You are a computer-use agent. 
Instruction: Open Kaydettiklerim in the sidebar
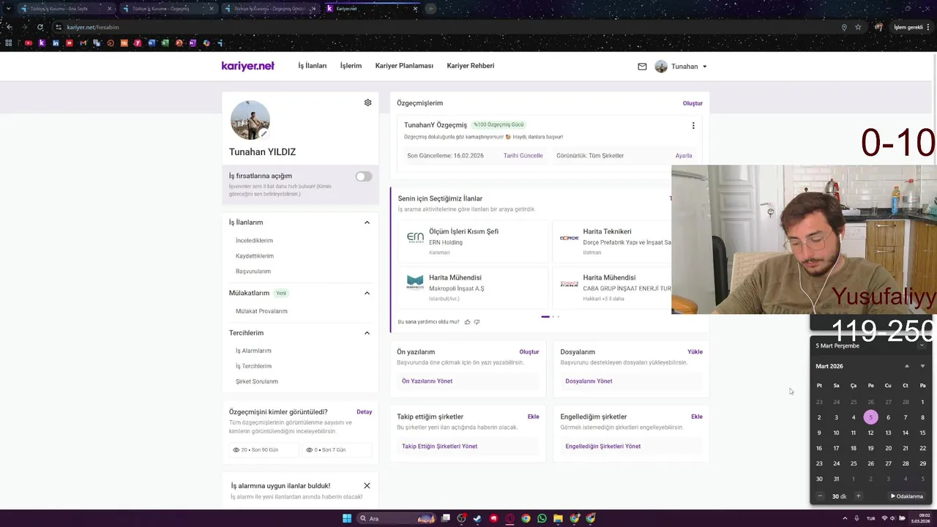[x=255, y=256]
